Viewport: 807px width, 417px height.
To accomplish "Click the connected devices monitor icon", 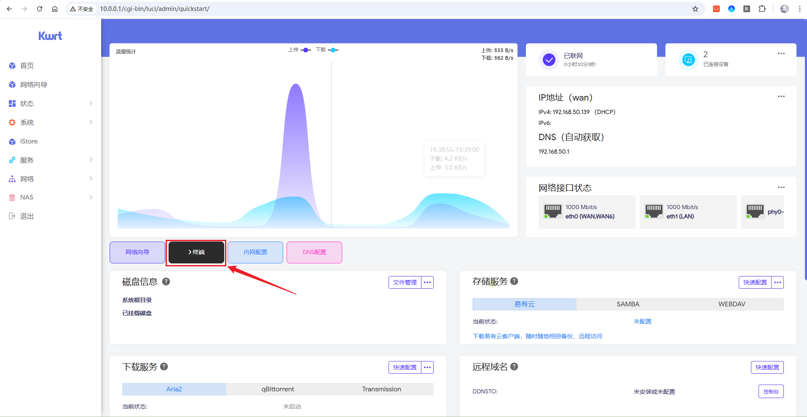I will [x=688, y=60].
